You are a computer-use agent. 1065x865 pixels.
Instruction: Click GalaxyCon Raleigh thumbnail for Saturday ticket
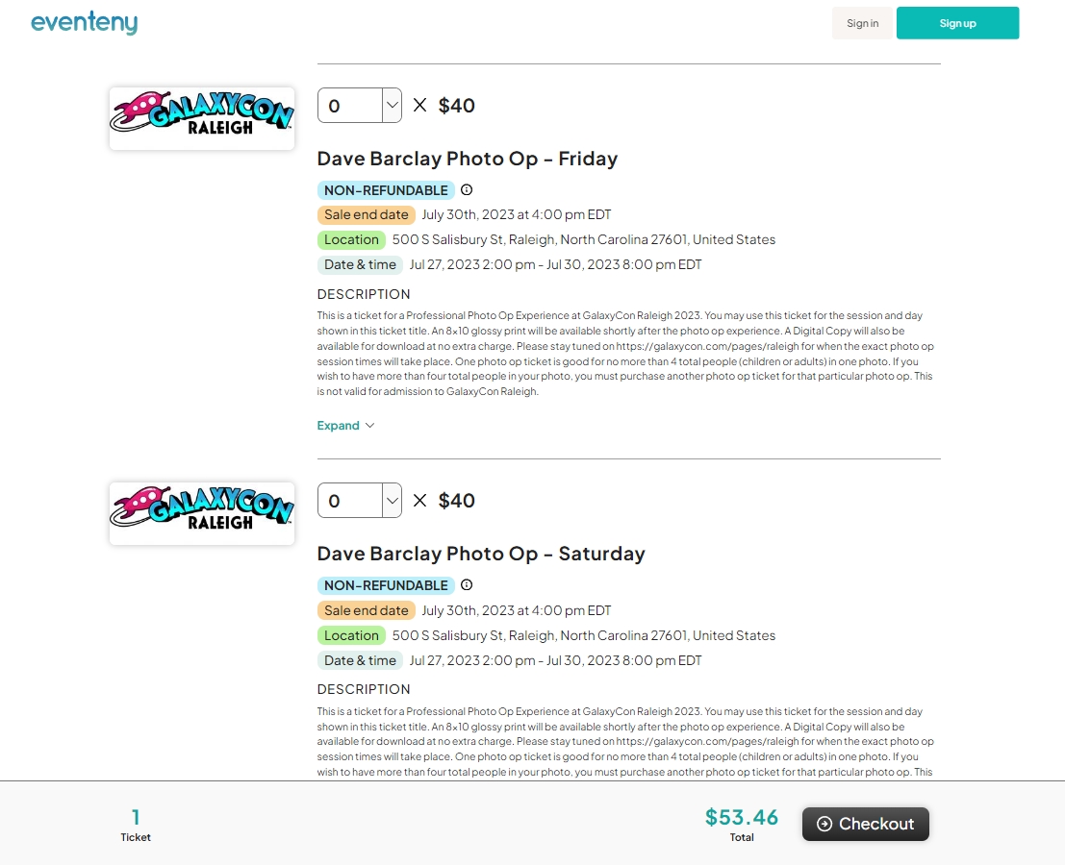202,513
